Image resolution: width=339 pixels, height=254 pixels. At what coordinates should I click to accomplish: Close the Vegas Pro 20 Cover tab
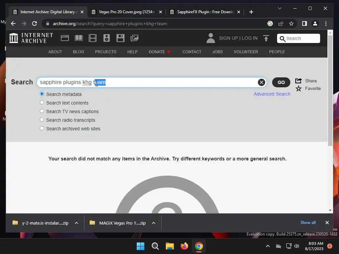click(x=161, y=12)
